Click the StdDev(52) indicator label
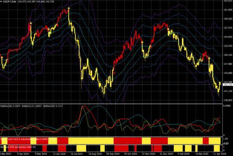Image resolution: width=233 pixels, height=156 pixels. pos(52,105)
